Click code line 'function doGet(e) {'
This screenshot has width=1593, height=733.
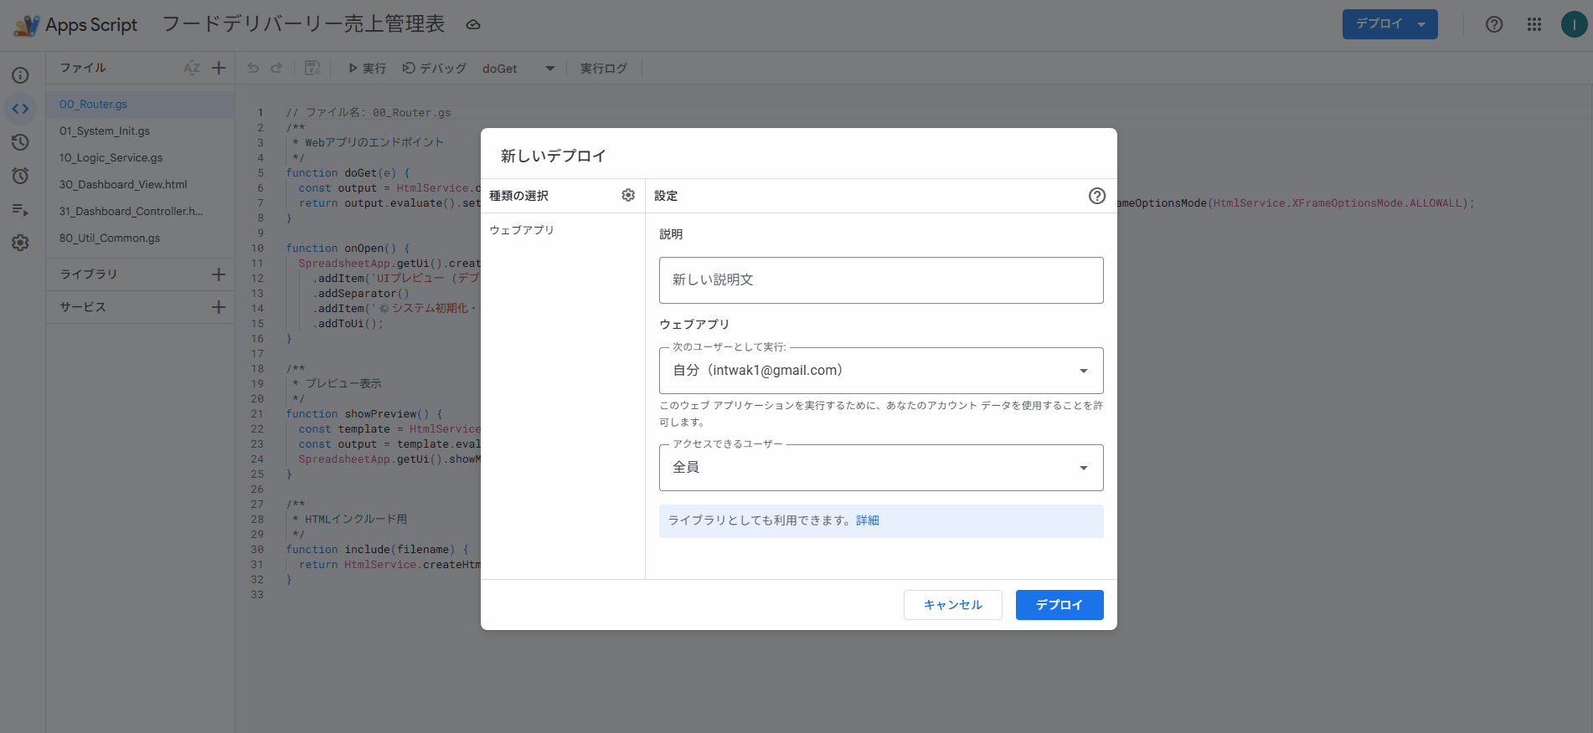point(348,173)
